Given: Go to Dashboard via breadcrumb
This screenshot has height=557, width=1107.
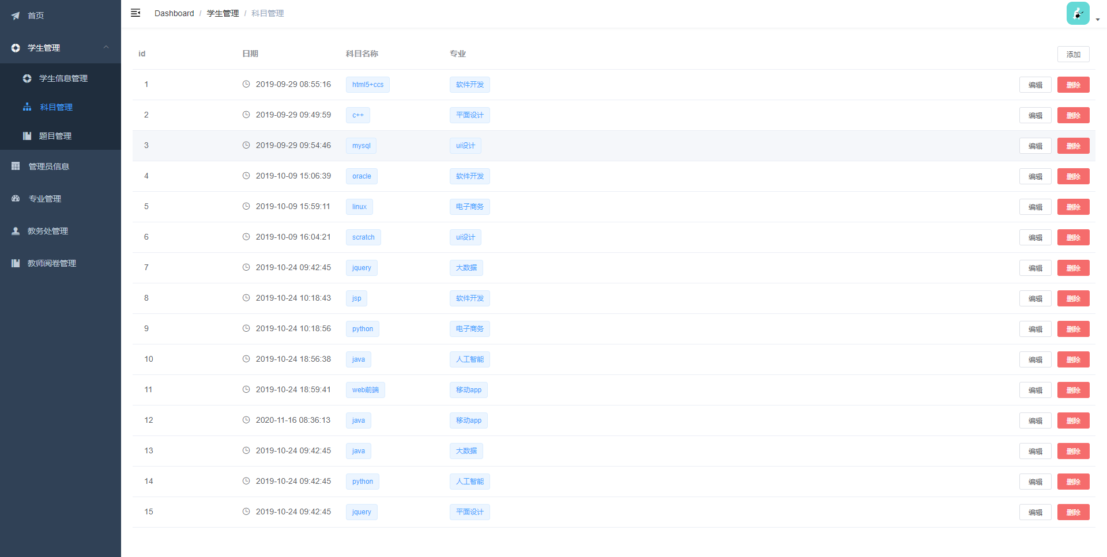Looking at the screenshot, I should coord(174,13).
